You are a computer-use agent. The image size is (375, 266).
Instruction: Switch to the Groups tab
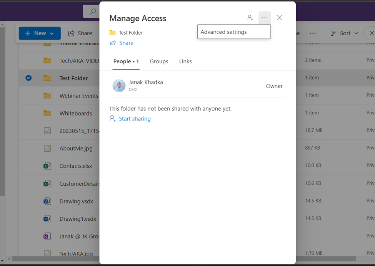tap(159, 61)
